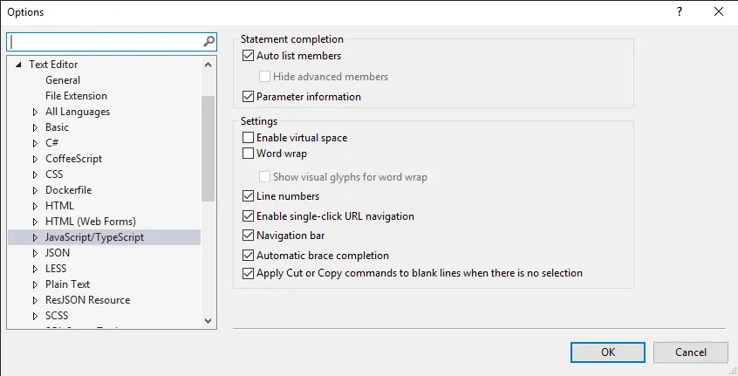The height and width of the screenshot is (376, 738).
Task: Expand the LESS node arrow
Action: pyautogui.click(x=35, y=269)
